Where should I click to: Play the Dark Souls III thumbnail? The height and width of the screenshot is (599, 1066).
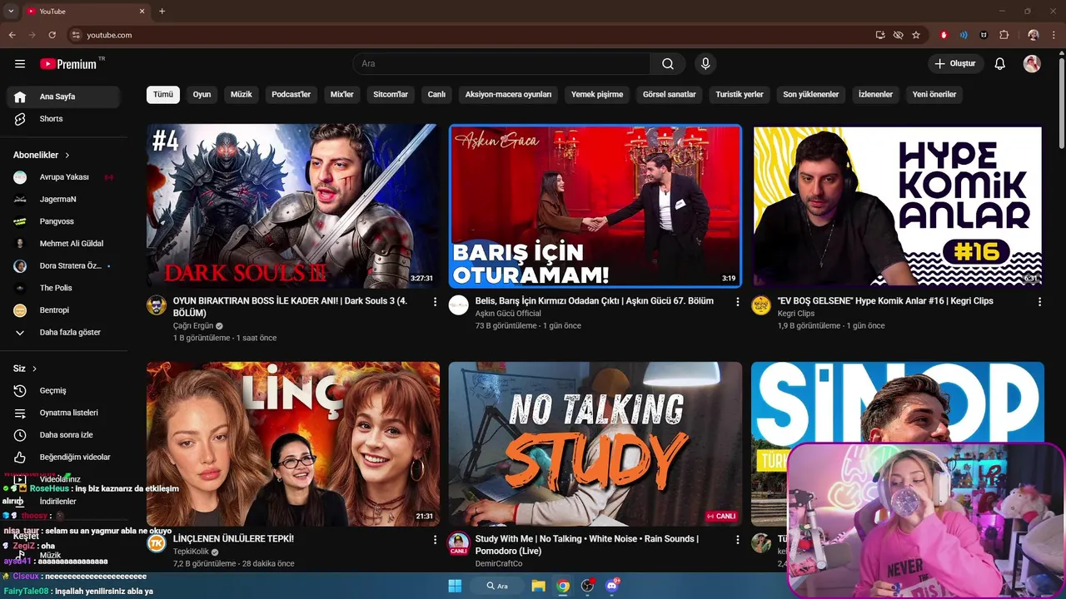tap(293, 205)
